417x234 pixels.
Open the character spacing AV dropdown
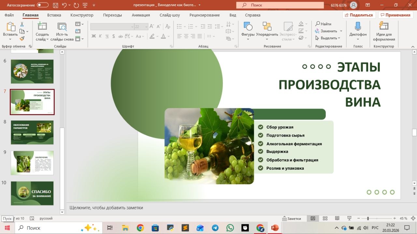[x=128, y=36]
